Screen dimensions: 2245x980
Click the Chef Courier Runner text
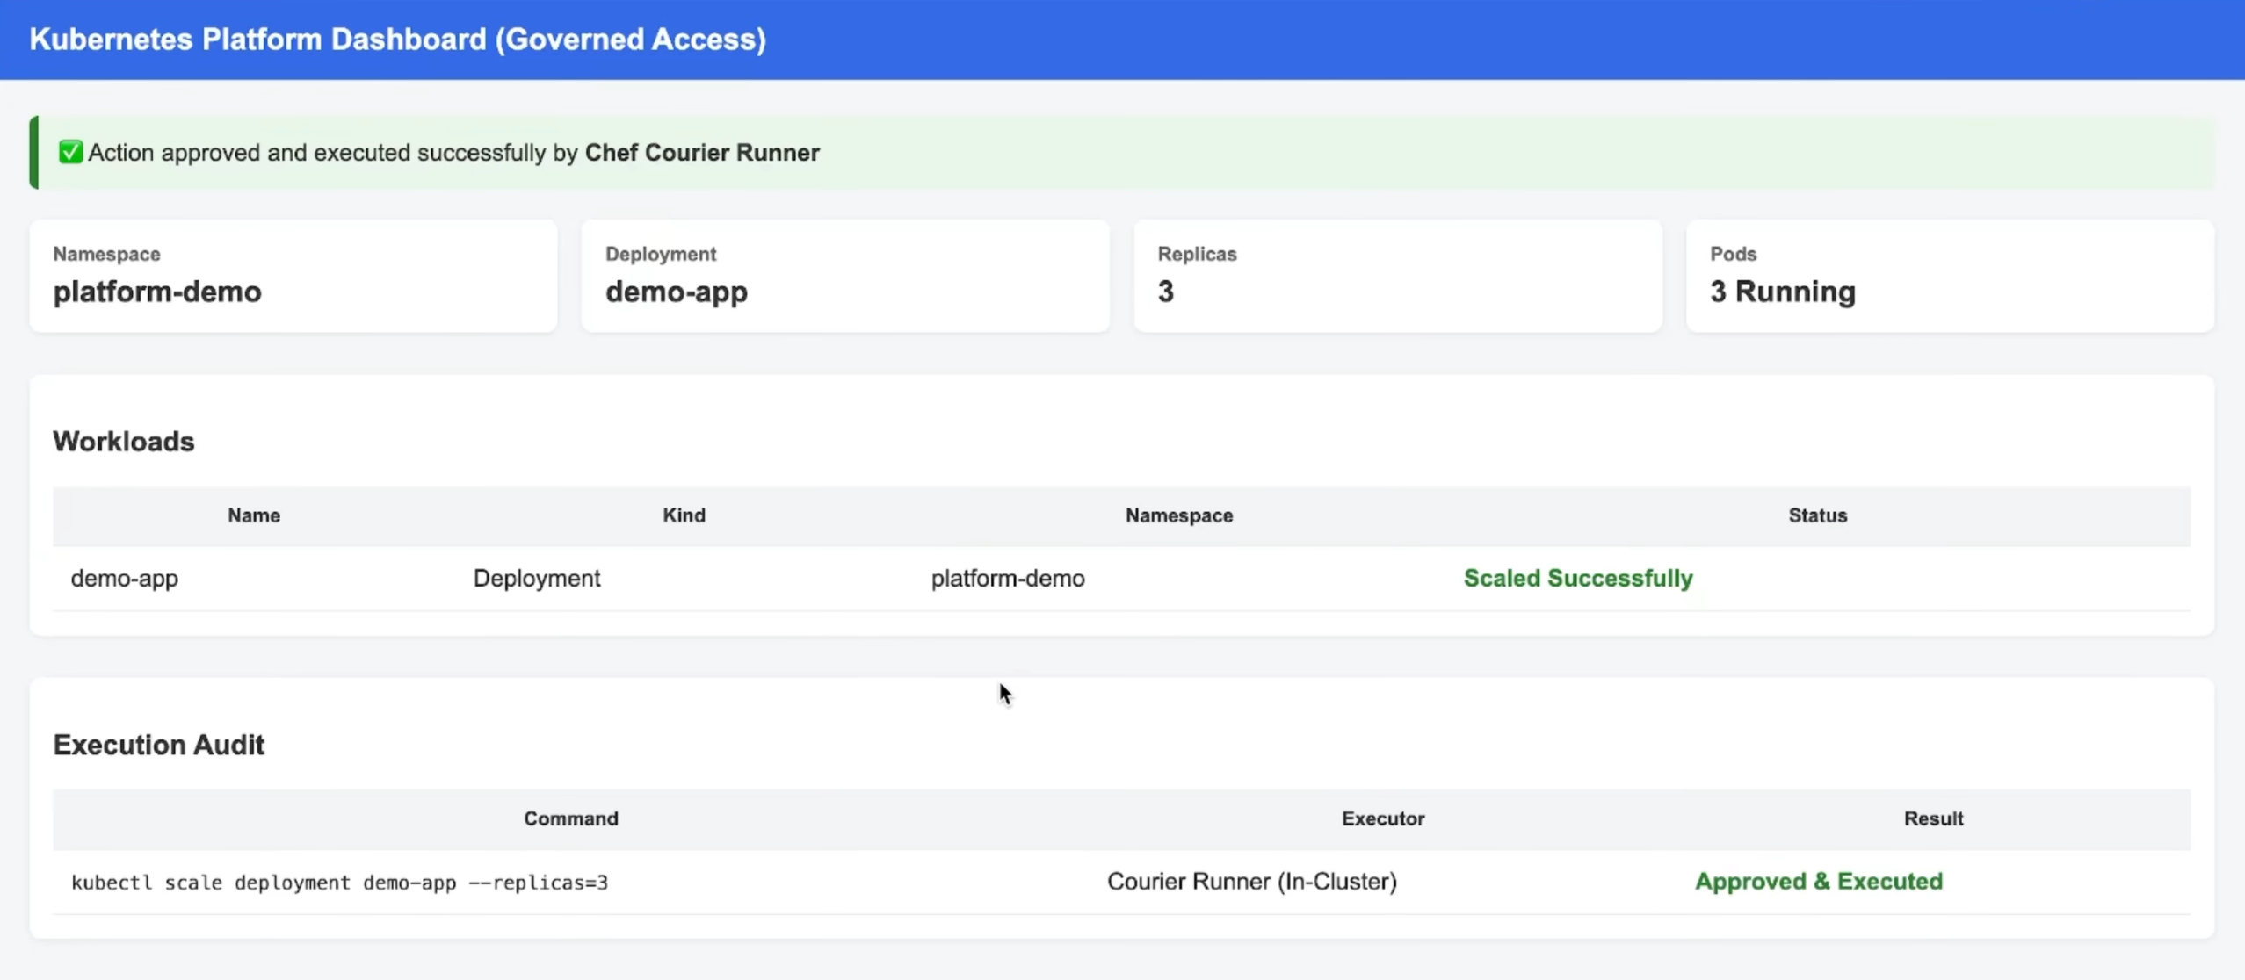point(701,153)
